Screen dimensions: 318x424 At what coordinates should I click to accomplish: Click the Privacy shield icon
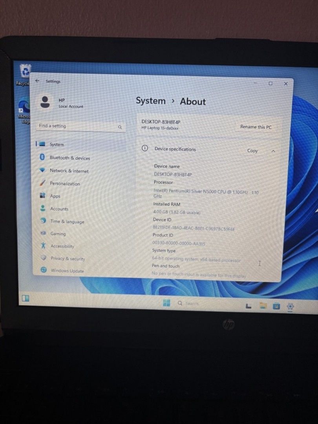pos(44,258)
